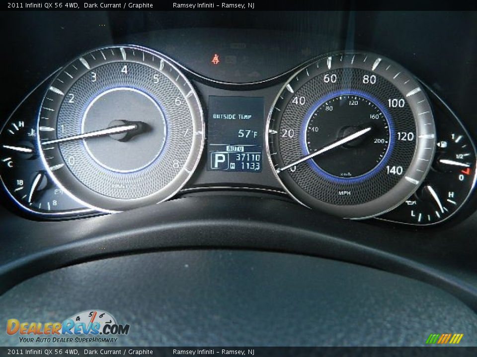Click the 1/2 mark on fuel gauge

[x=459, y=156]
